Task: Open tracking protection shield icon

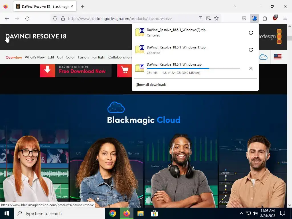Action: point(55,19)
